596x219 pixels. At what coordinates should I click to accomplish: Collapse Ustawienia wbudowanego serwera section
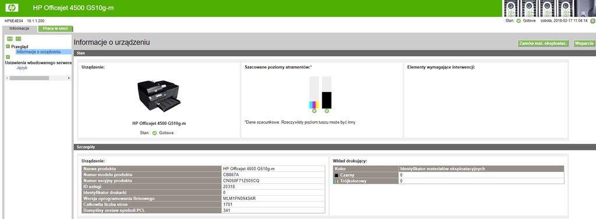pos(8,57)
